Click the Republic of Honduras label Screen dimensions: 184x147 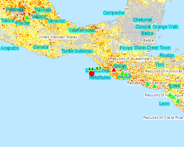pos(164,71)
